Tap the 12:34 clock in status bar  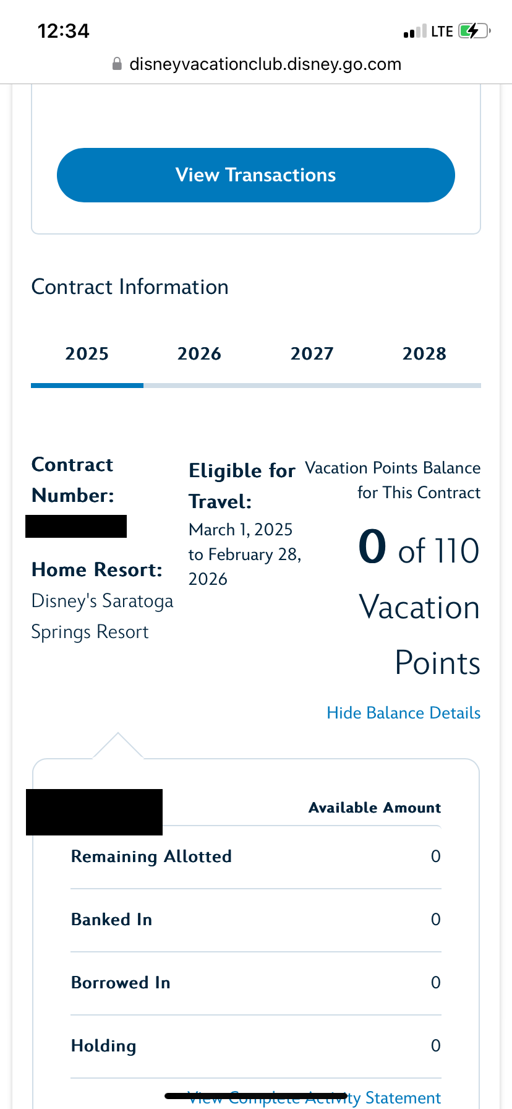pyautogui.click(x=64, y=31)
